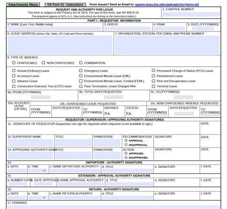This screenshot has width=227, height=209.
Task: Tick Annual (Ordinary) Leave checkbox
Action: tap(14, 71)
